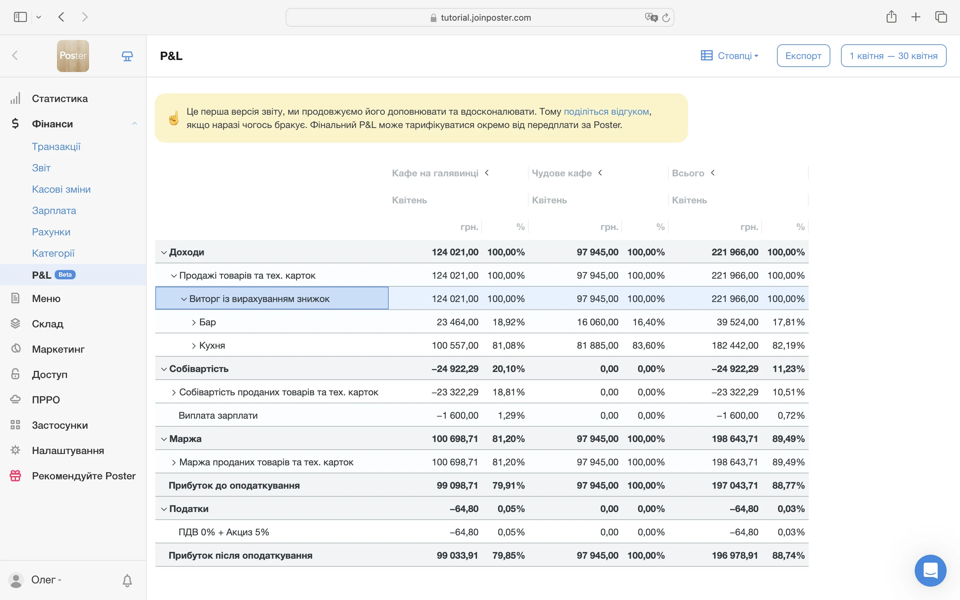
Task: Expand the Кухня row
Action: tap(194, 346)
